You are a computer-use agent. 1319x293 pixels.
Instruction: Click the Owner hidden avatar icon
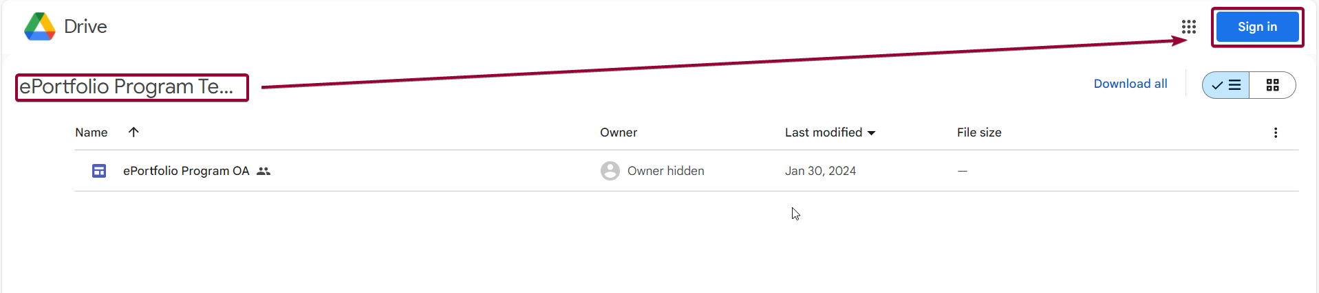point(610,171)
